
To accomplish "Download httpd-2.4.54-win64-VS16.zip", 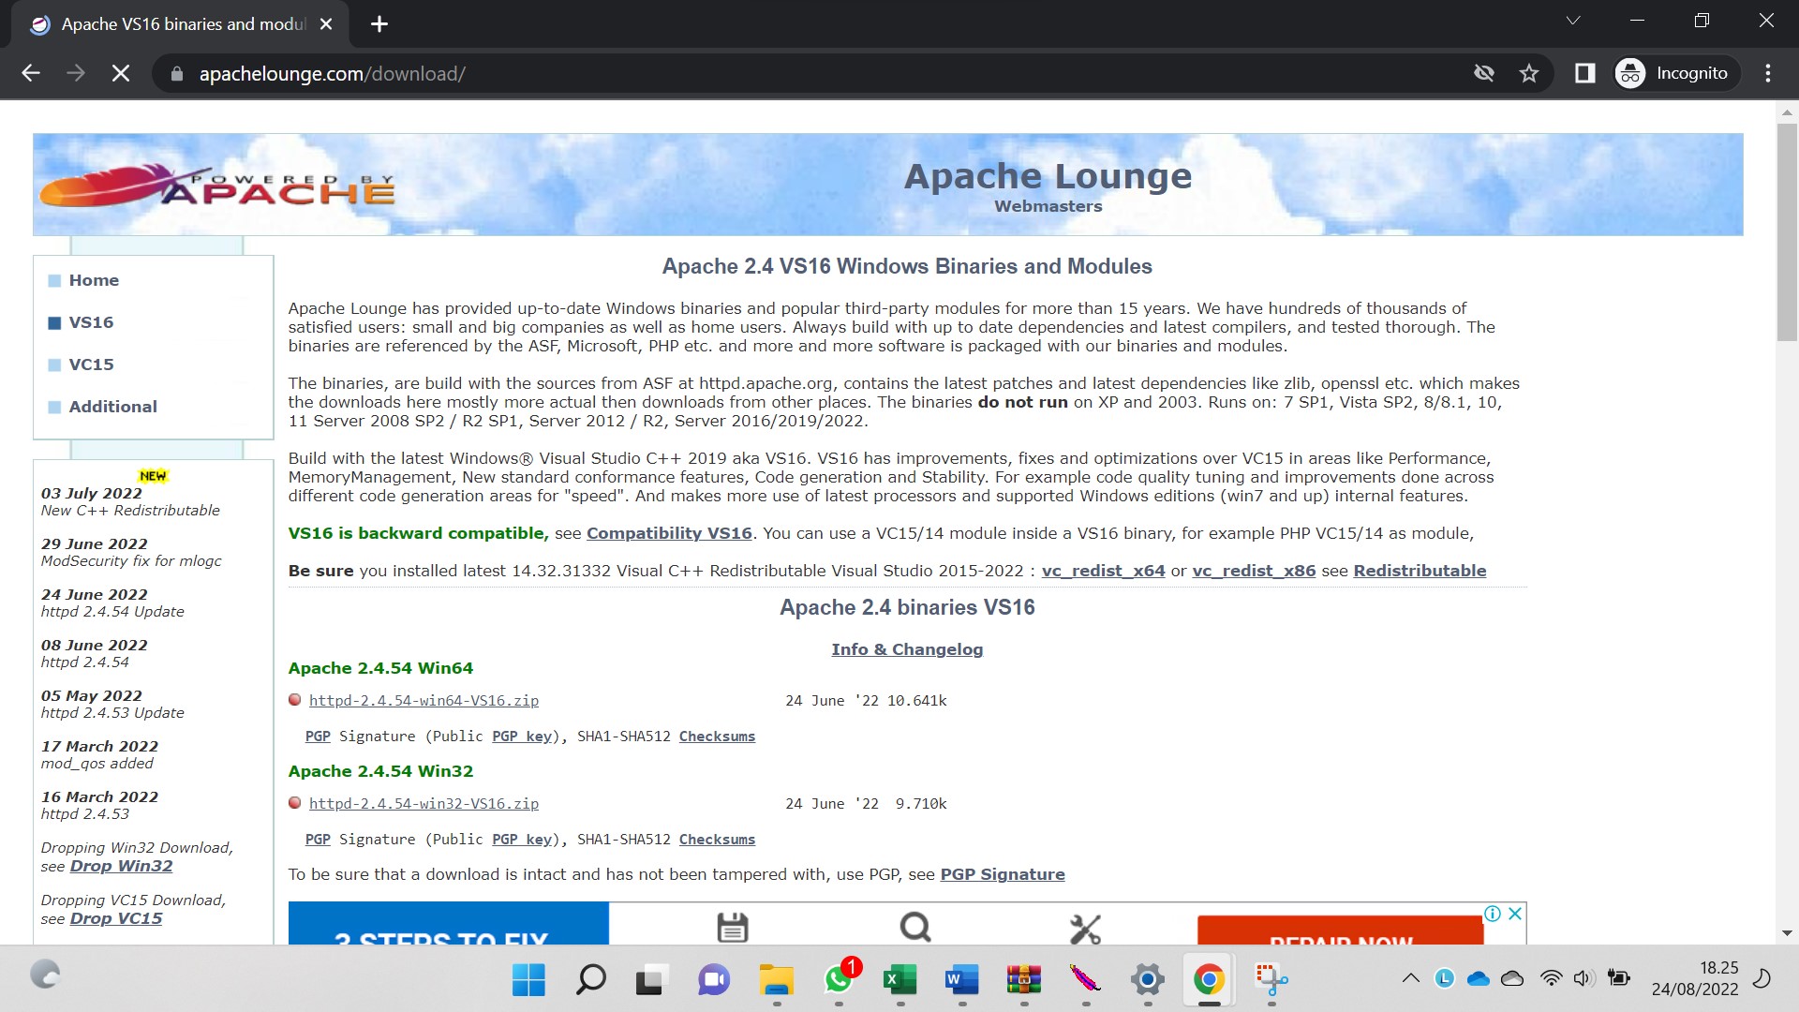I will pos(424,700).
